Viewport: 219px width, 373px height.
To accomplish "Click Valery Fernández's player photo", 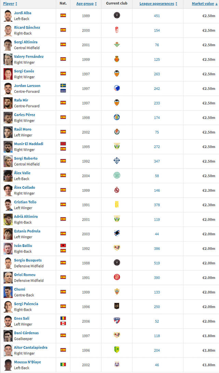I will (x=8, y=60).
